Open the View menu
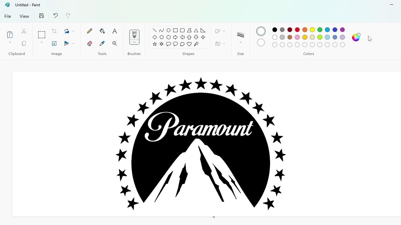The height and width of the screenshot is (225, 401). (24, 16)
